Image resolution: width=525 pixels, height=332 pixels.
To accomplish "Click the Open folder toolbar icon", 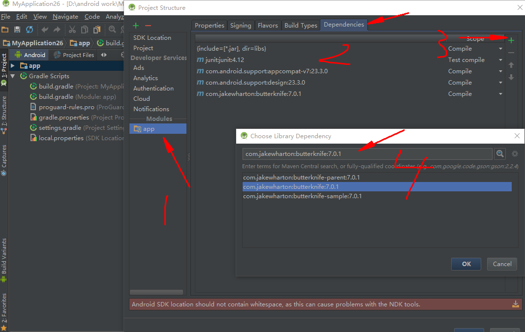I will (5, 30).
